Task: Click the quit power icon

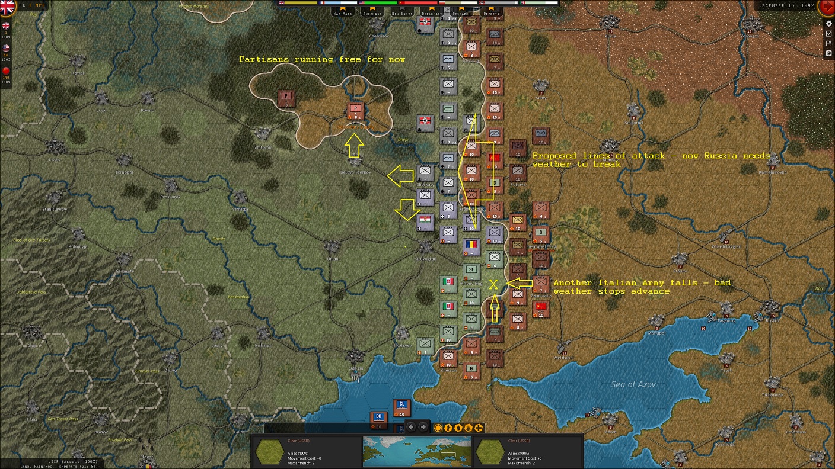Action: [x=828, y=53]
